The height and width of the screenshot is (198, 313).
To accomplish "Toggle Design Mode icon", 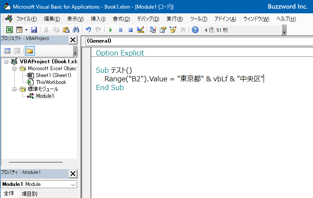I will click(141, 30).
